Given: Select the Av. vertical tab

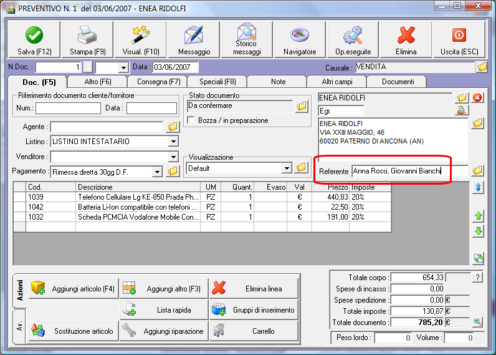Looking at the screenshot, I should (19, 326).
